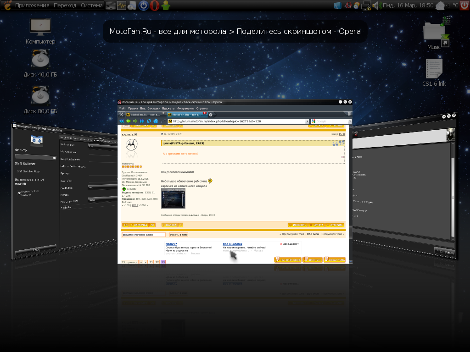Open the 53 страниц page dropdown
Screen dimensions: 470x352
click(x=129, y=262)
